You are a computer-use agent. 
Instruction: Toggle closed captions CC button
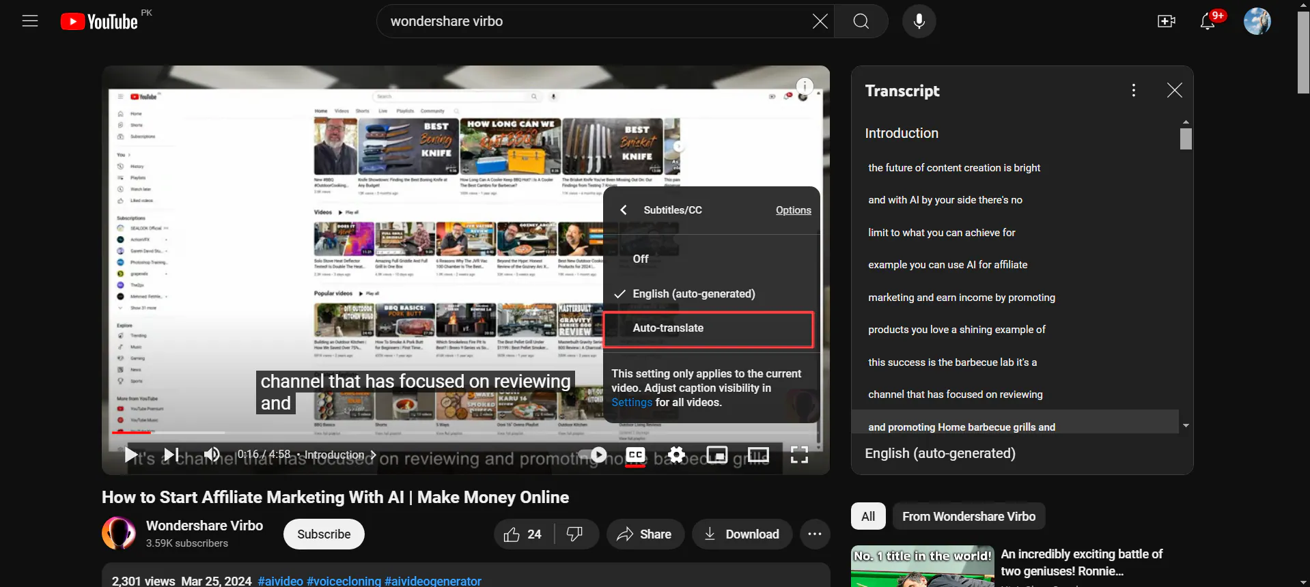[635, 455]
